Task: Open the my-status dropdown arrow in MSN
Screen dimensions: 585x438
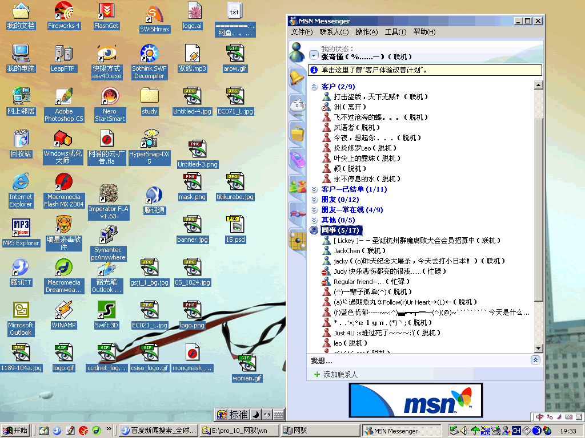Action: pos(314,56)
